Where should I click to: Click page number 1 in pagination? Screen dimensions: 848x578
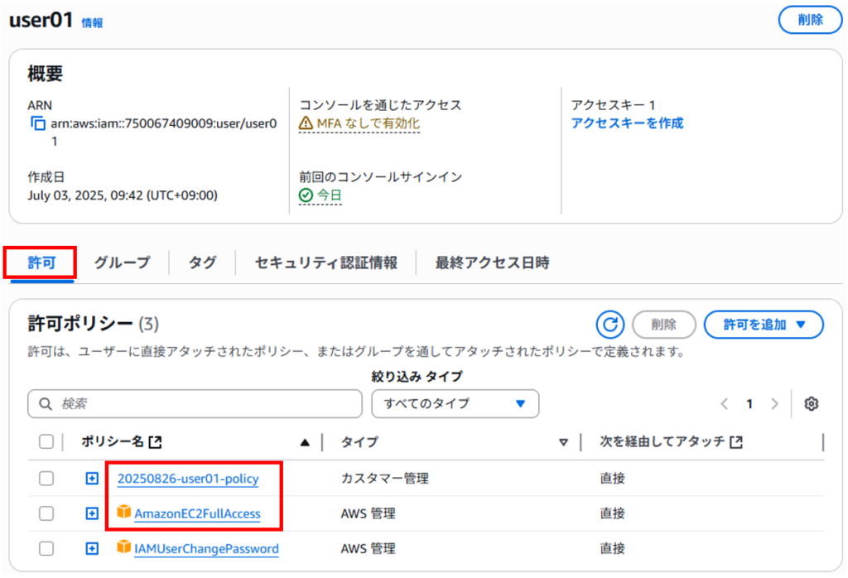pos(749,404)
